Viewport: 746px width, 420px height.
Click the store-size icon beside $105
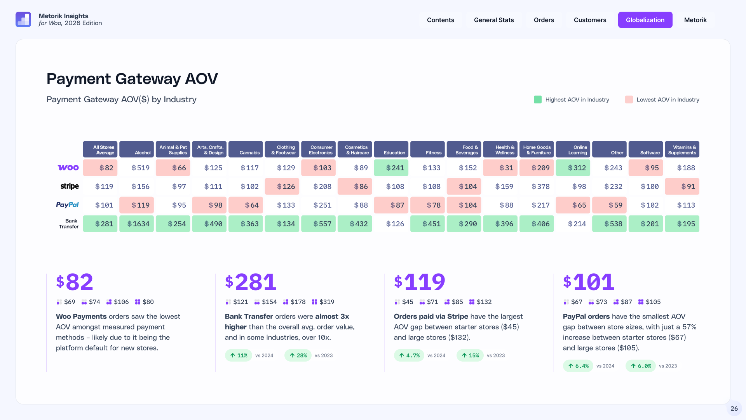click(x=641, y=302)
